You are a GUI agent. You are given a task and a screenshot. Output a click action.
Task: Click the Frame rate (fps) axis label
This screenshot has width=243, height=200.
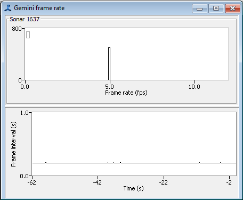pos(126,93)
